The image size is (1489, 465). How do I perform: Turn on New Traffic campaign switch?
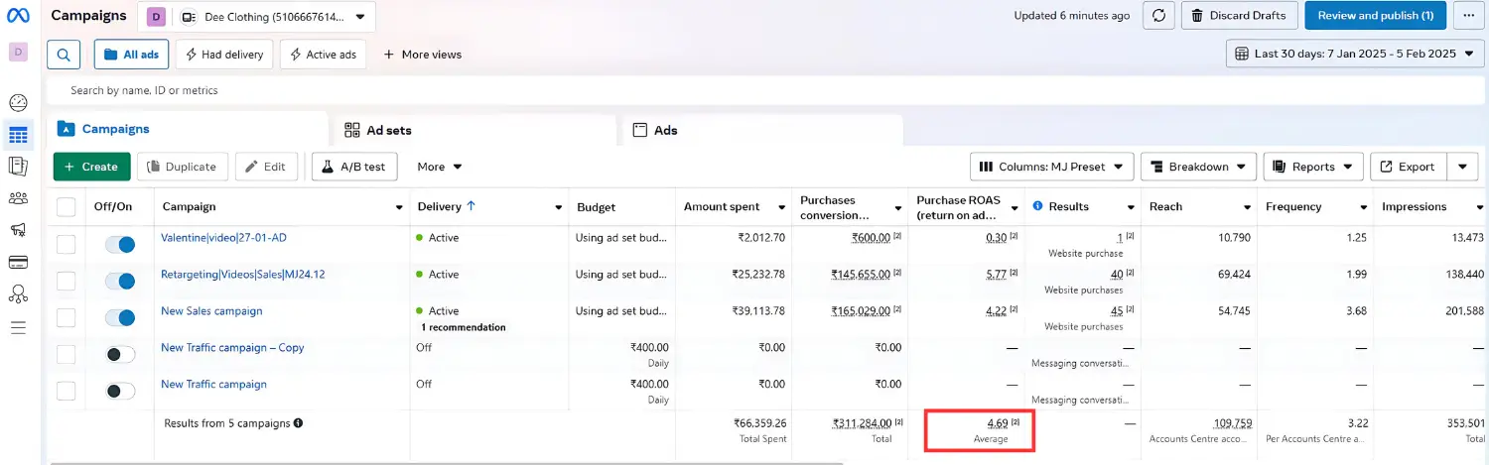coord(120,391)
